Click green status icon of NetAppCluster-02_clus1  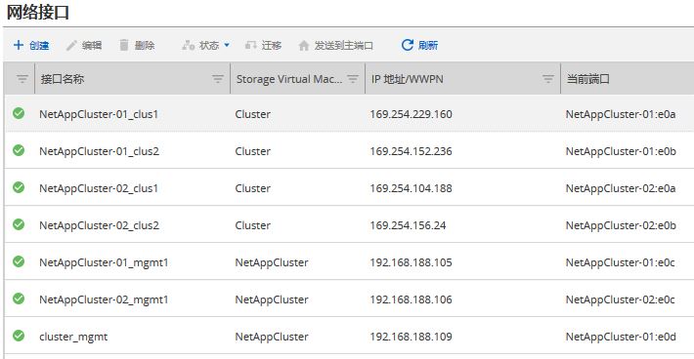pos(19,187)
